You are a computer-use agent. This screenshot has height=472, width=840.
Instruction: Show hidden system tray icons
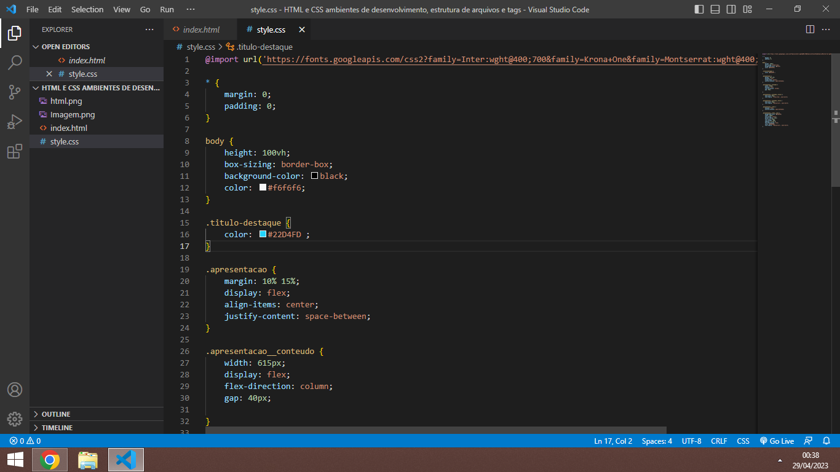click(780, 460)
